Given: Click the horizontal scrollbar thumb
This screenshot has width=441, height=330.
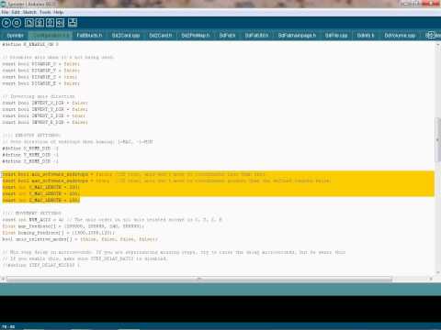Looking at the screenshot, I should click(199, 279).
